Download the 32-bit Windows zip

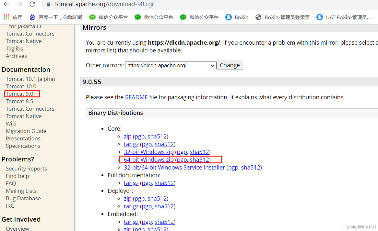(x=149, y=152)
